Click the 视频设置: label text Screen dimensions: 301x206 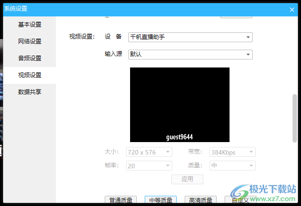(x=82, y=36)
